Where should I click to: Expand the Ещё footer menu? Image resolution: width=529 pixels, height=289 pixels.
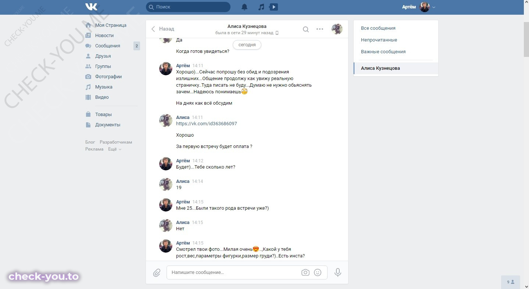(x=114, y=149)
